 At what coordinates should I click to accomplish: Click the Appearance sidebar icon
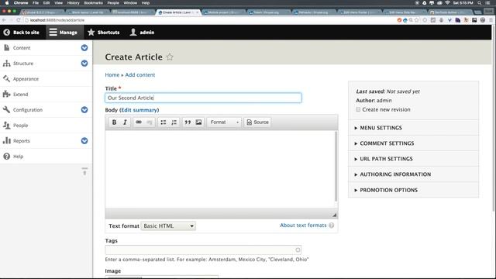pos(7,79)
